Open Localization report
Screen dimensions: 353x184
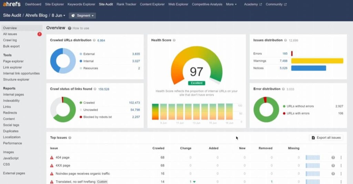[12, 137]
